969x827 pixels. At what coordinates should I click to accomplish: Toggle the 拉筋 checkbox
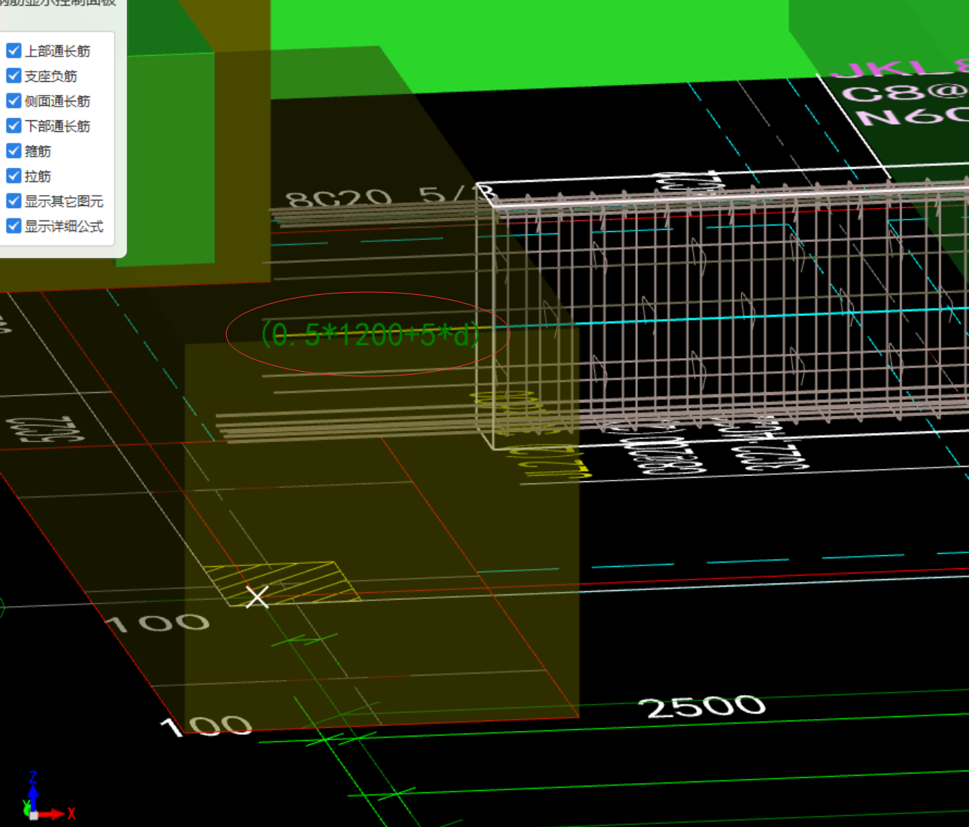pyautogui.click(x=14, y=175)
